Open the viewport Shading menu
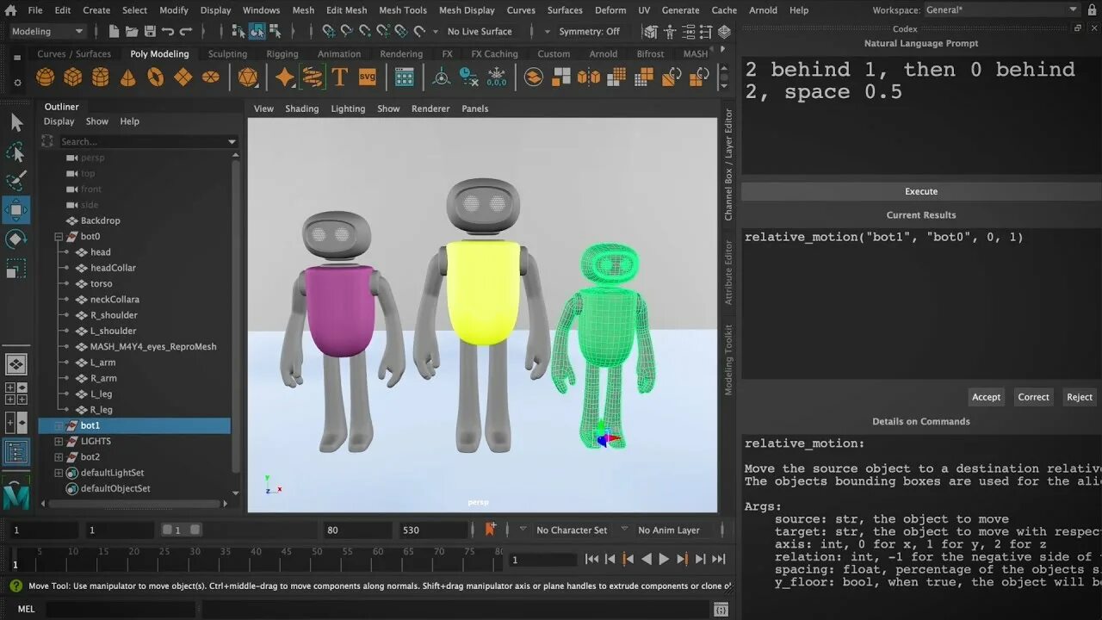Viewport: 1102px width, 620px height. point(302,108)
